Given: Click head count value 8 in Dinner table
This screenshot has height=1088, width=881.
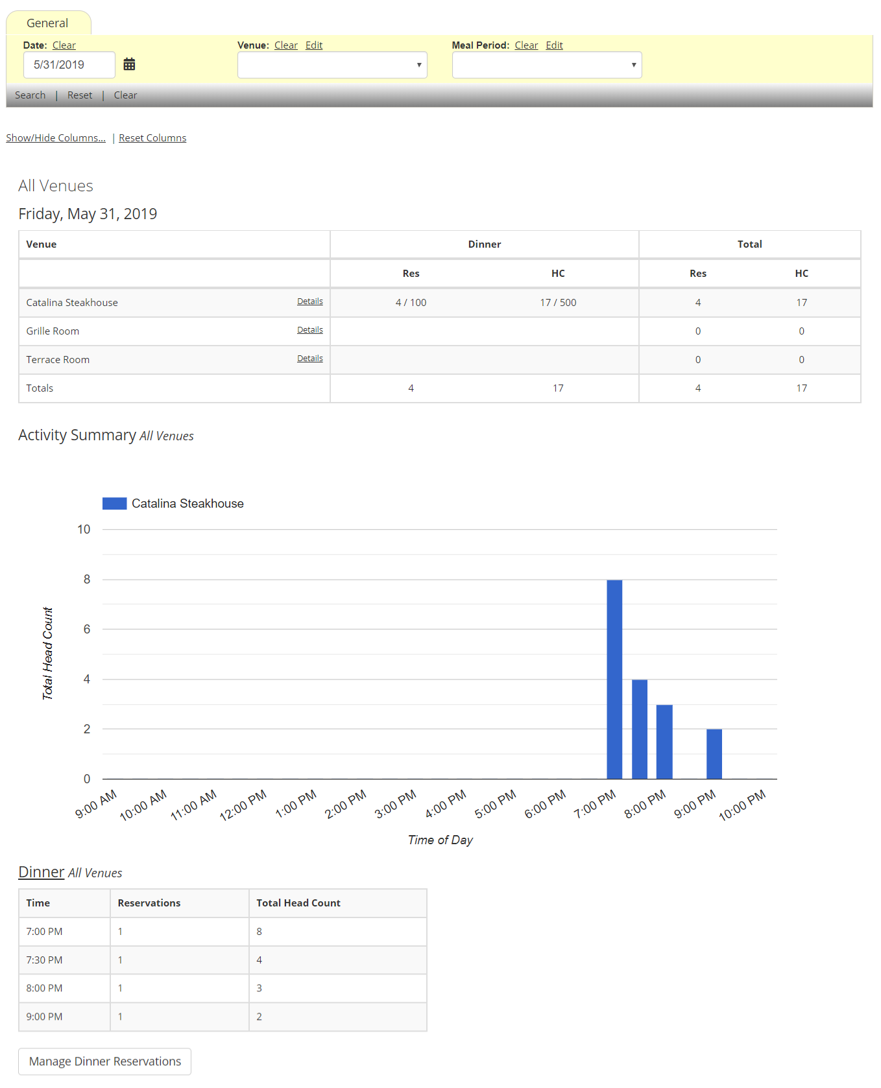Looking at the screenshot, I should (x=259, y=932).
